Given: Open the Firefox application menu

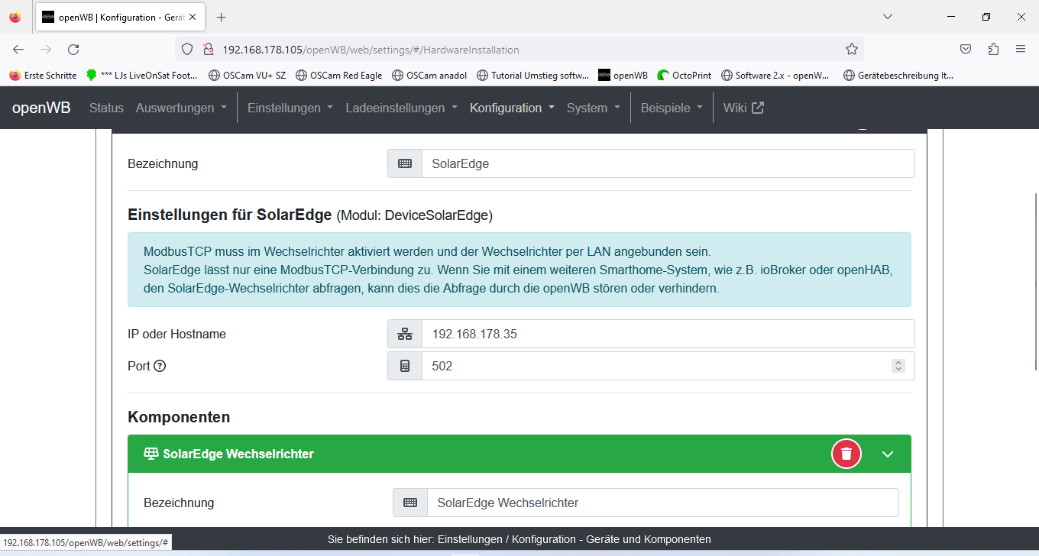Looking at the screenshot, I should click(1021, 50).
